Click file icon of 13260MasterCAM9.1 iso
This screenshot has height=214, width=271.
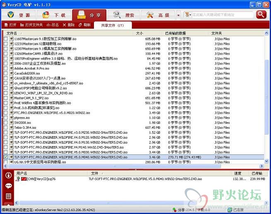tap(11, 53)
